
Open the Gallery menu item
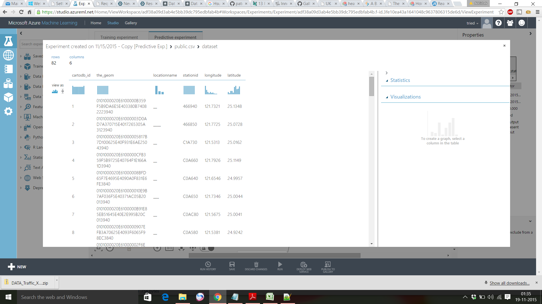[x=131, y=23]
